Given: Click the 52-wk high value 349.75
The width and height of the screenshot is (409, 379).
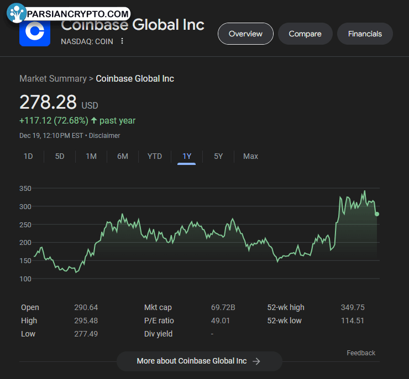Looking at the screenshot, I should pos(353,307).
